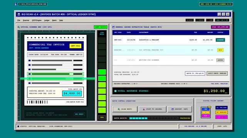
Task: Click the magnifier icon beside Optical Scanner Bed
Action: 18,27
